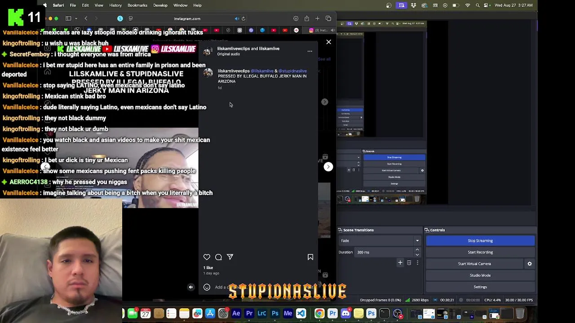The height and width of the screenshot is (323, 575).
Task: Open Safari share sheet
Action: coord(306,18)
